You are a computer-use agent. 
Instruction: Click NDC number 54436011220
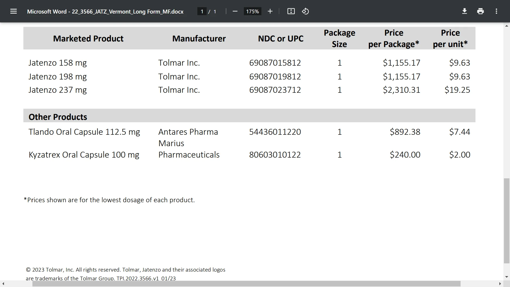click(275, 132)
